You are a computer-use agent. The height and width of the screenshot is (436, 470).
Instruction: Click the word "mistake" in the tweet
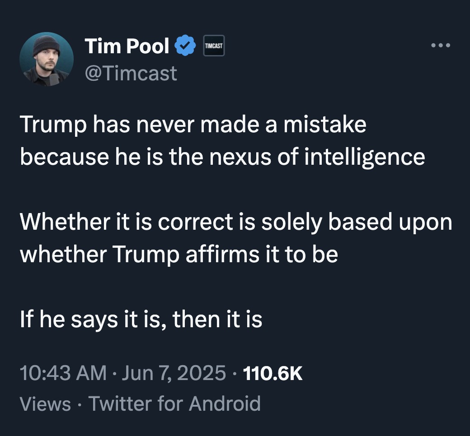pos(325,125)
